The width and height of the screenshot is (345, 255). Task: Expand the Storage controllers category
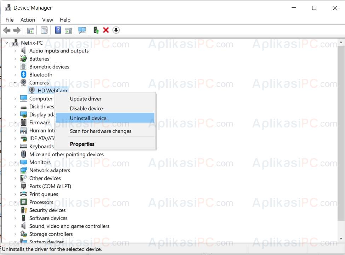[15, 234]
